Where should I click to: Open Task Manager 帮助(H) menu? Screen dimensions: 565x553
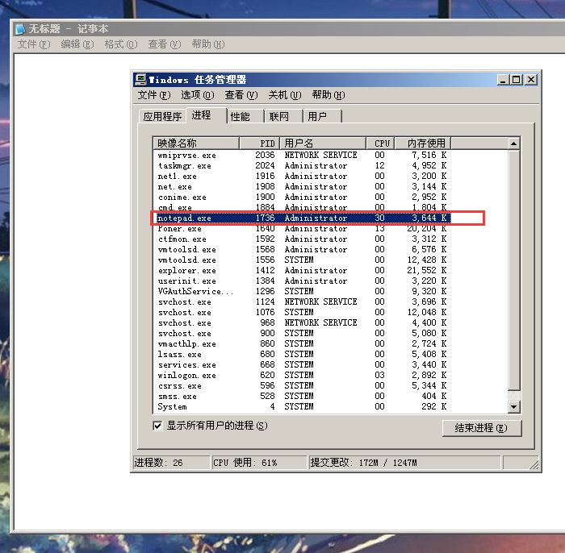pos(329,95)
